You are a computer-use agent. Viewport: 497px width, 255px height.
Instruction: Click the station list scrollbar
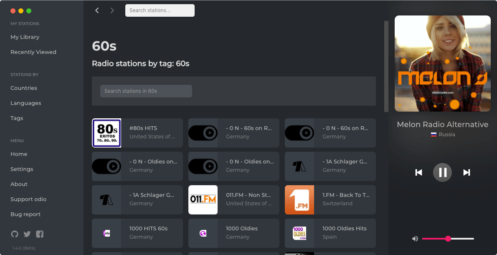coord(386,66)
